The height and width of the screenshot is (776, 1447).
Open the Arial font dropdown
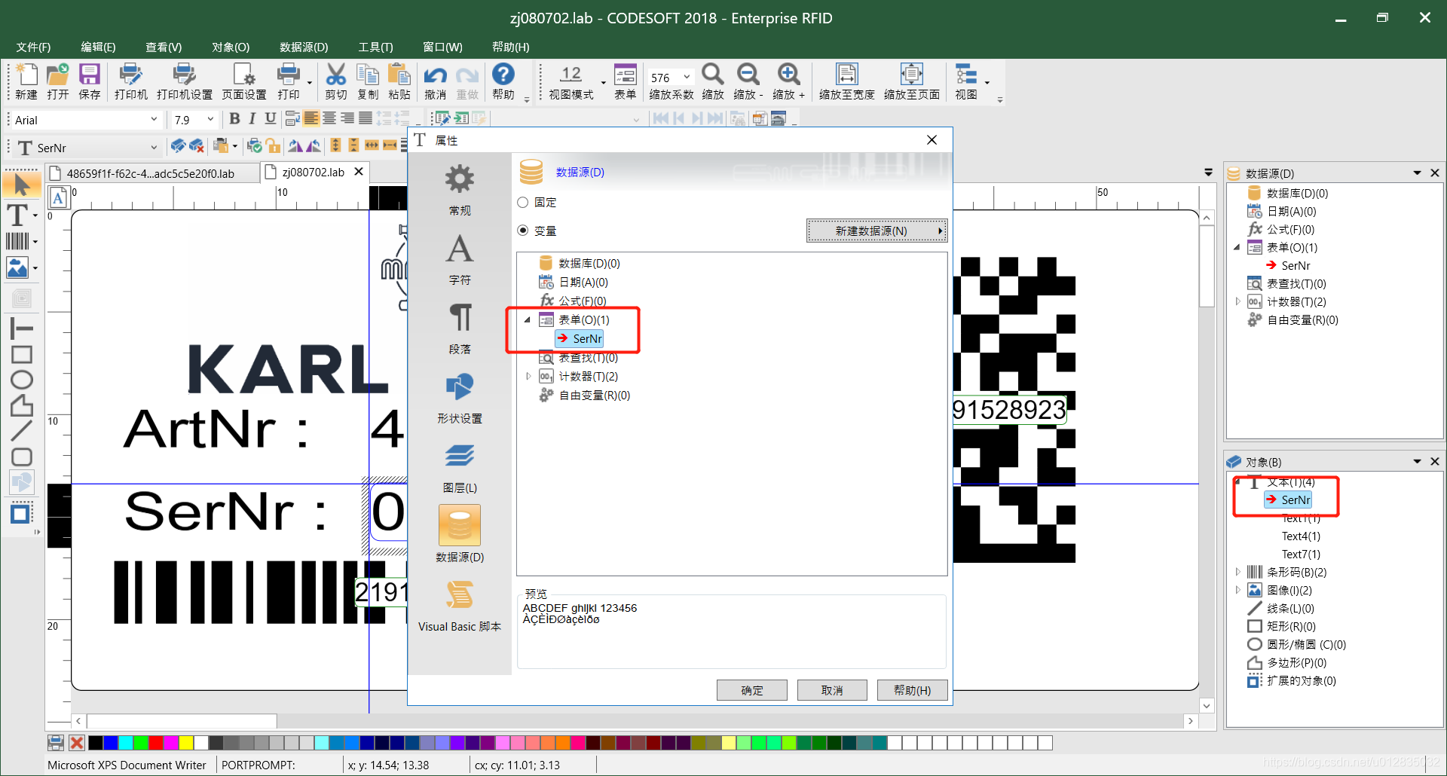pos(154,119)
